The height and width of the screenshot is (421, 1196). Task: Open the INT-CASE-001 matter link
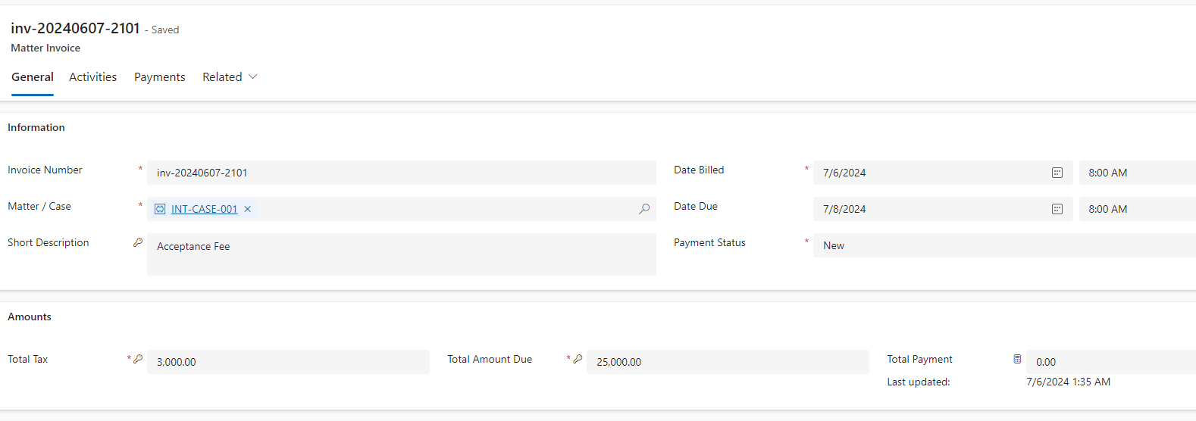coord(204,209)
